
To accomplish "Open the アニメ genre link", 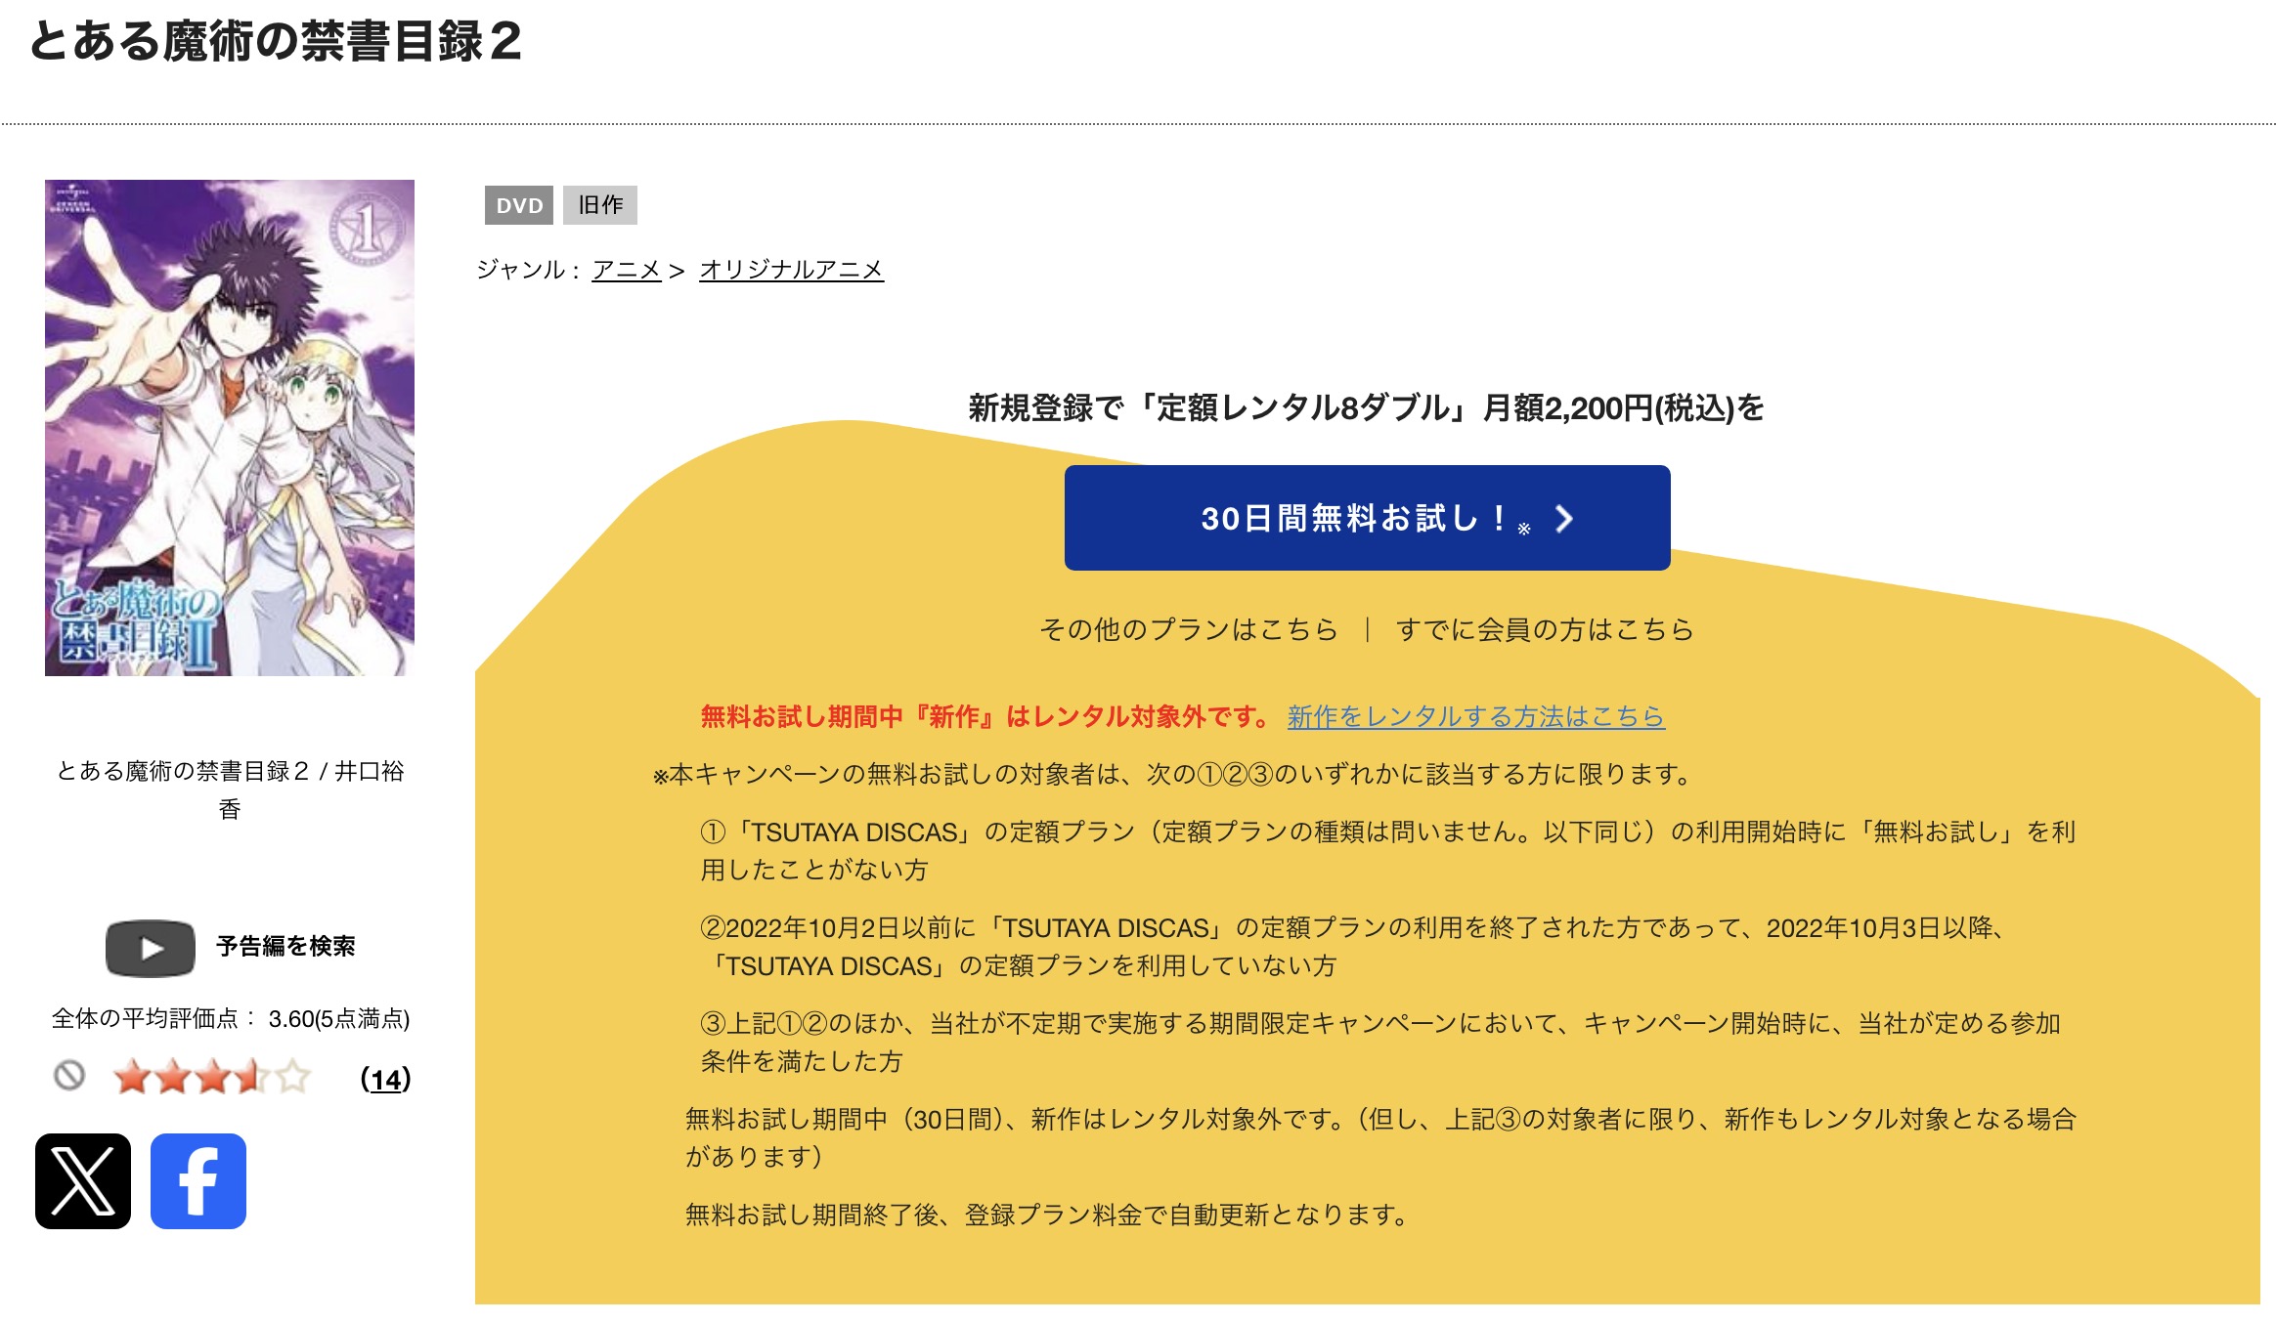I will point(627,269).
